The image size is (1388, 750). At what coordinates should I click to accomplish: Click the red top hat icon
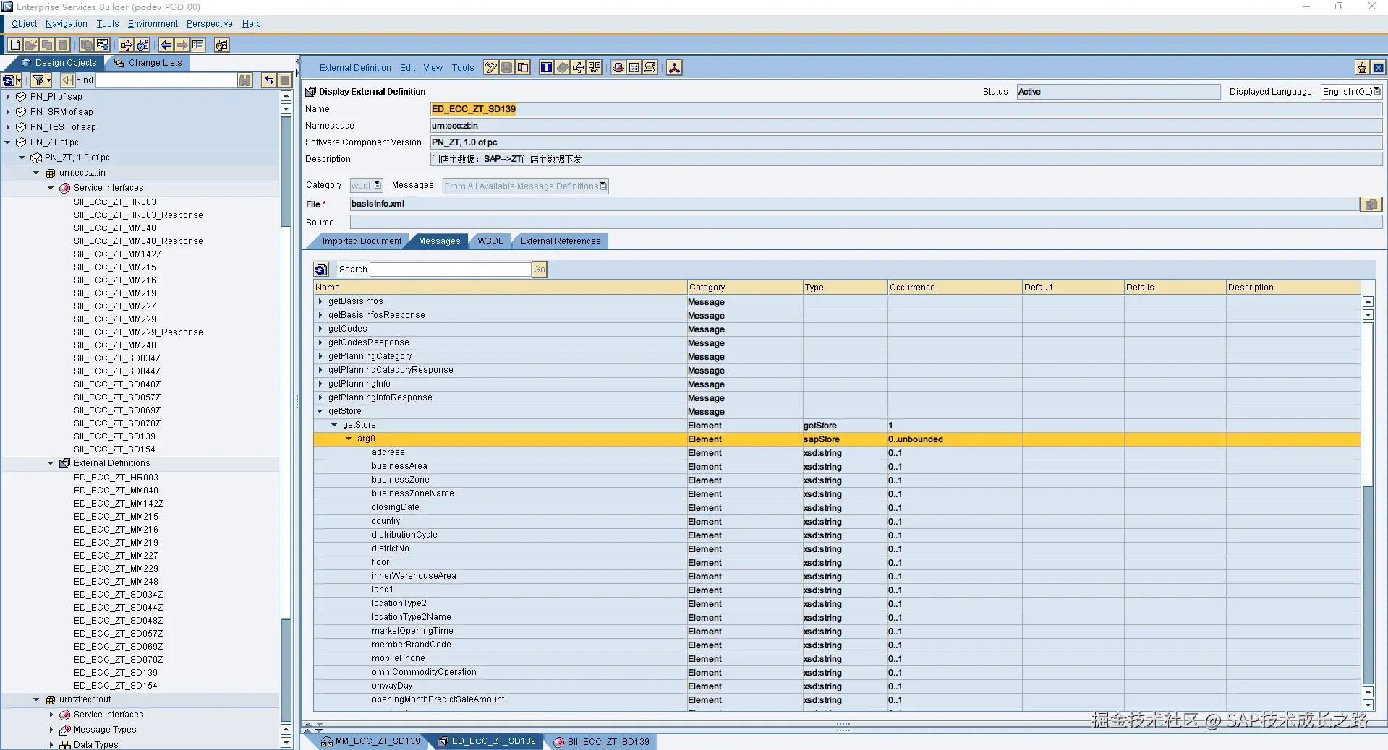618,67
